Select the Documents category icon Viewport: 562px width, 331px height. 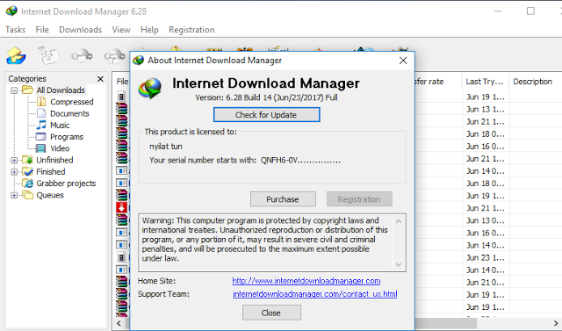click(41, 113)
